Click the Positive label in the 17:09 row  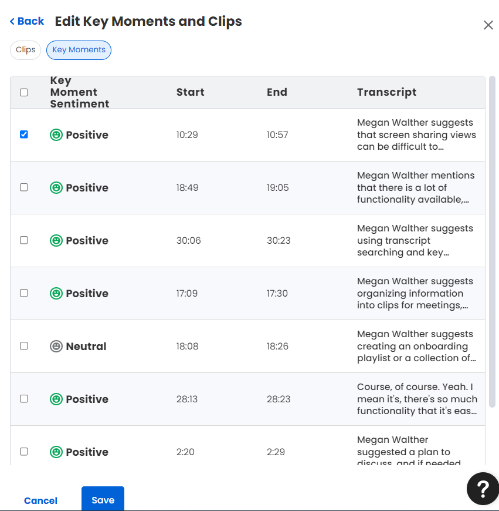[87, 293]
